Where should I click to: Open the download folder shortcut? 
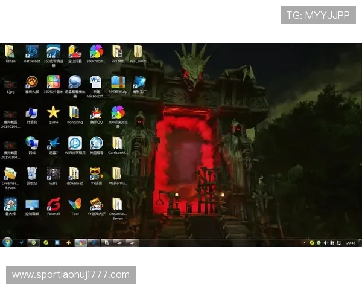point(74,174)
